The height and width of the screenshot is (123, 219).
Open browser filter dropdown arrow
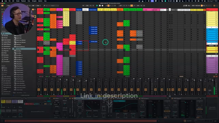[35, 10]
